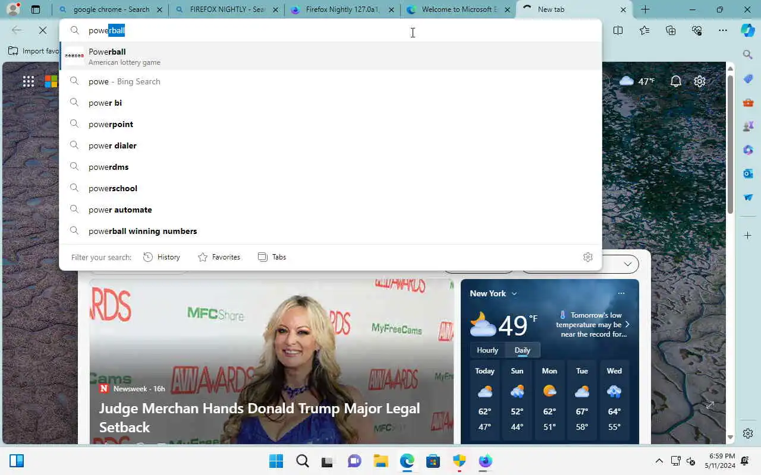Open Microsoft Store from taskbar

click(433, 461)
